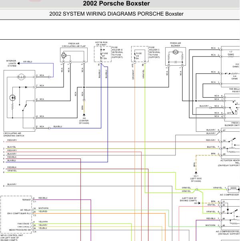Viewport: 240px width, 241px height.
Task: Click the OFF position on the blower switch
Action: click(229, 113)
